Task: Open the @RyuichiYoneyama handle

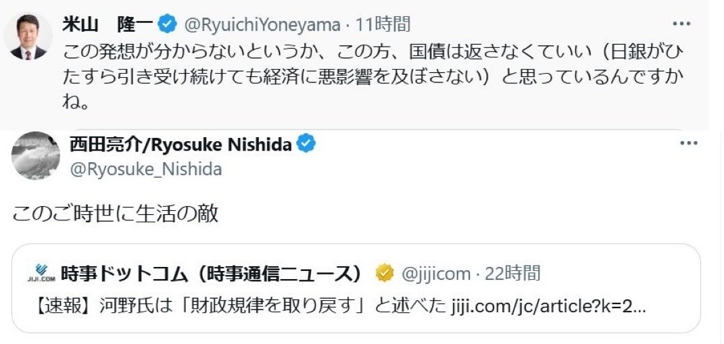Action: [261, 25]
